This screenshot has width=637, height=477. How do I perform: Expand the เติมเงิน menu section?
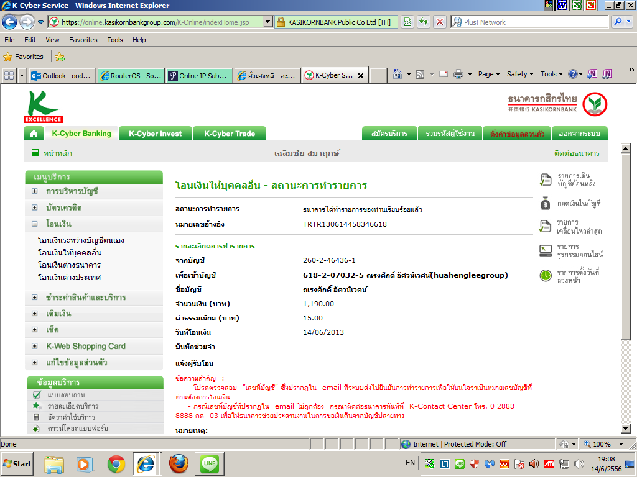(35, 314)
